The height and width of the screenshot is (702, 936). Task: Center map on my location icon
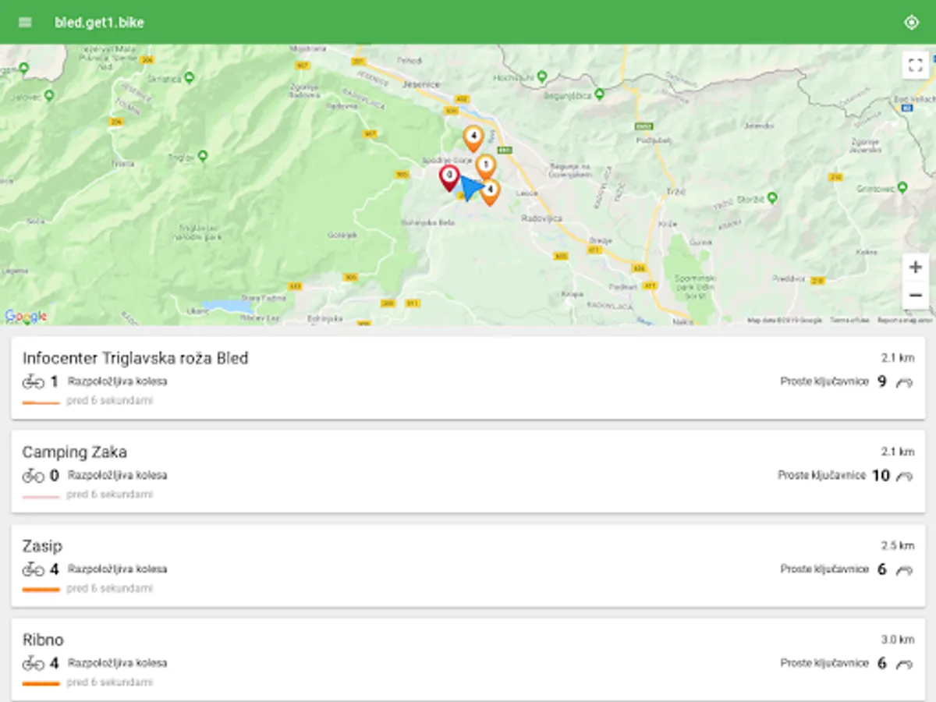tap(911, 22)
